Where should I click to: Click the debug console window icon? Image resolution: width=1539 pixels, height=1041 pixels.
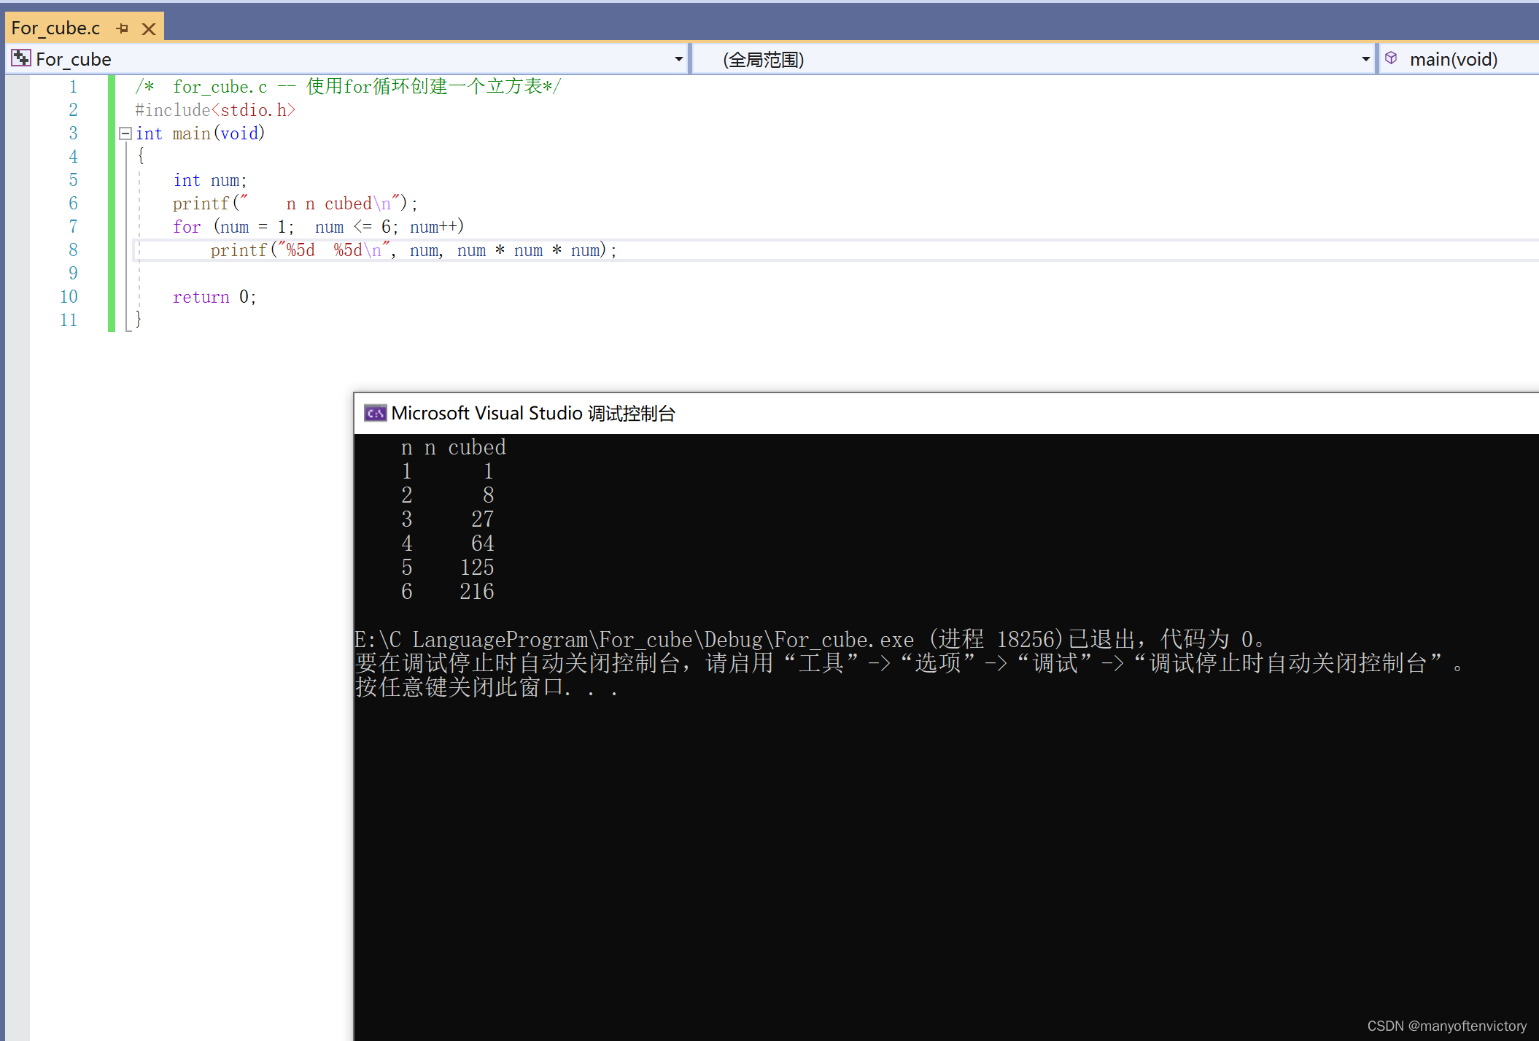point(375,414)
